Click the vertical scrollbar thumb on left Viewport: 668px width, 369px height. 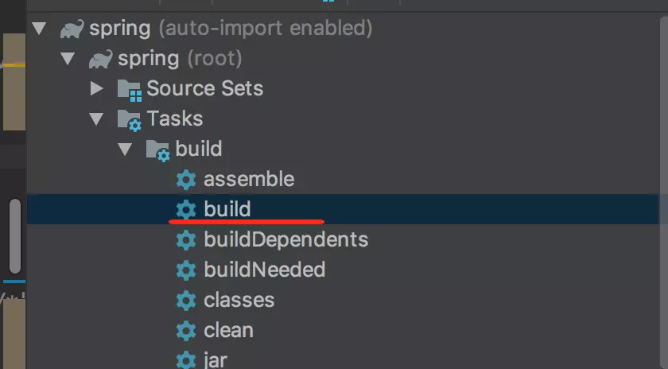15,236
